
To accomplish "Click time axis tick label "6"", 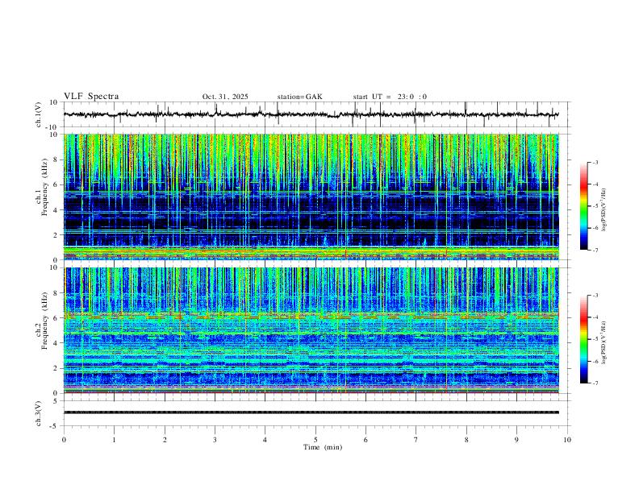I will [x=365, y=440].
